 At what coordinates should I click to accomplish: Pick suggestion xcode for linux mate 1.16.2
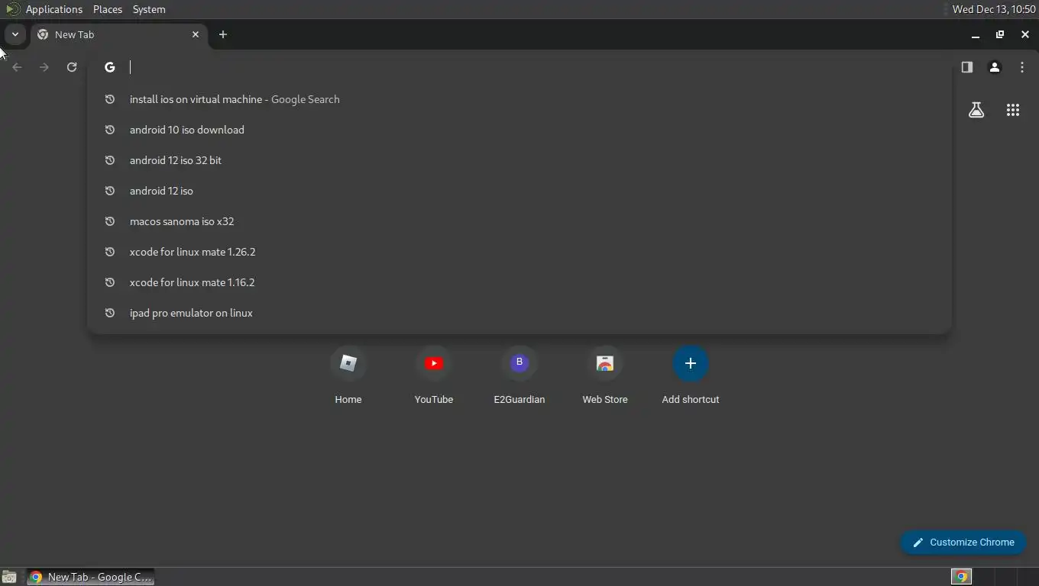point(519,282)
